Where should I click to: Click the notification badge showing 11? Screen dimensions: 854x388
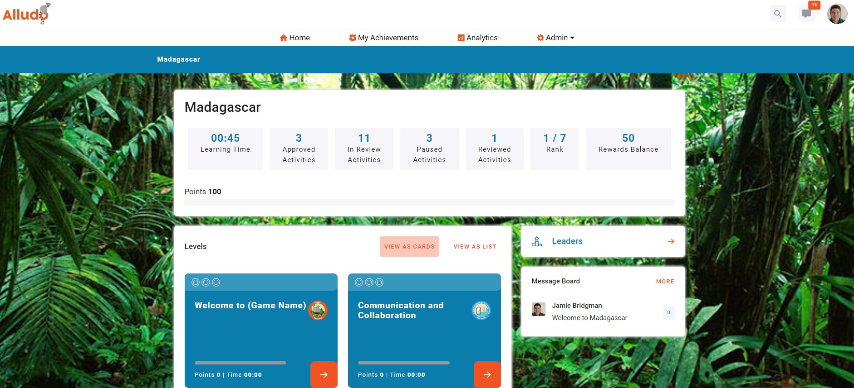pyautogui.click(x=815, y=5)
